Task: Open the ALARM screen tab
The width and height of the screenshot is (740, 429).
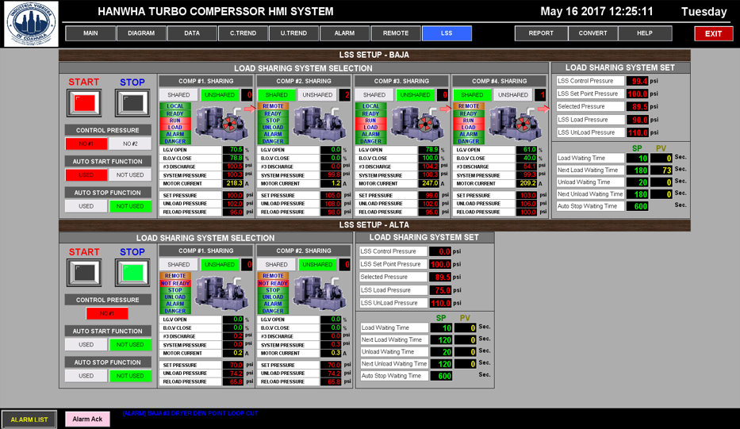Action: 344,33
